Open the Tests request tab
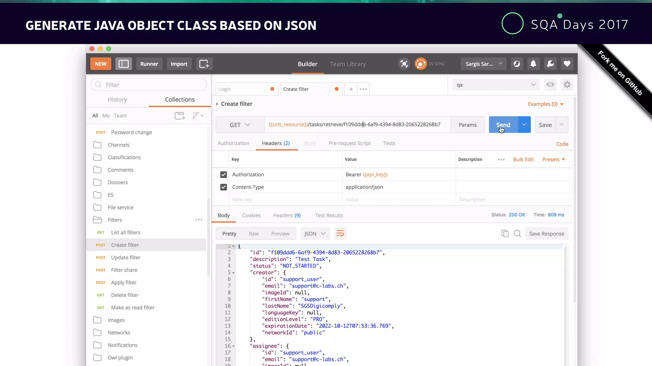This screenshot has height=366, width=652. [389, 143]
